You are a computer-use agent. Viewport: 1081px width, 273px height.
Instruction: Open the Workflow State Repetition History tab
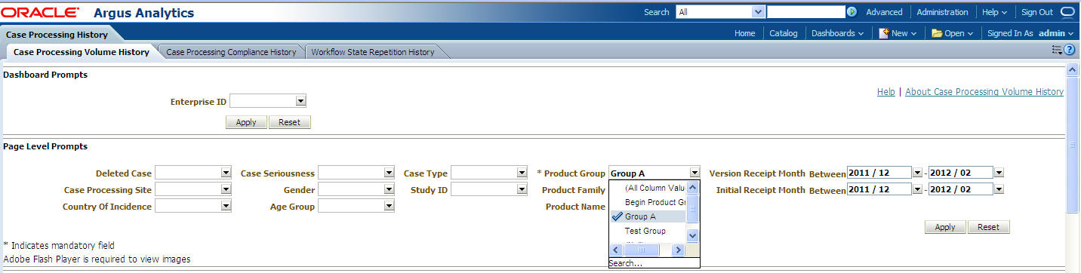coord(373,52)
